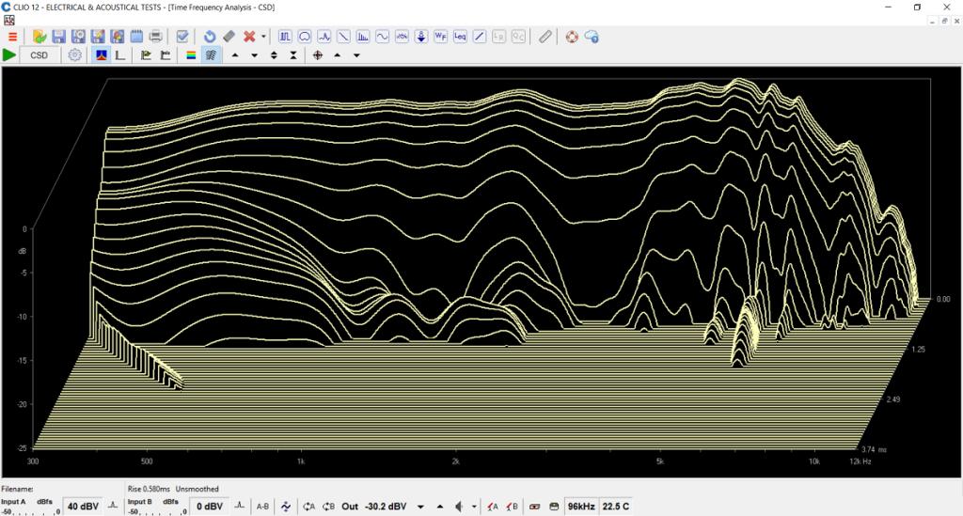
Task: Open the Wow and Flutter WF icon
Action: pos(440,37)
